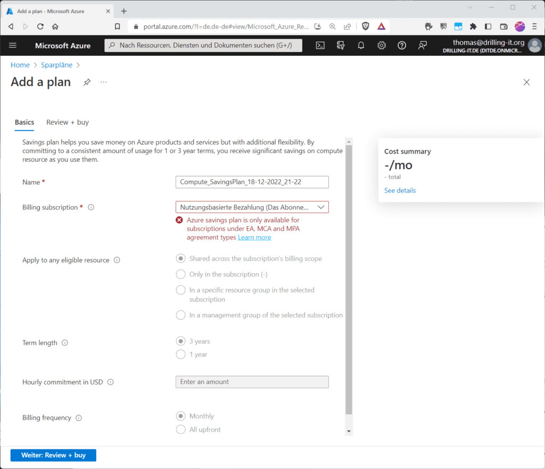
Task: Click the Weiter: Review + buy button
Action: (53, 455)
